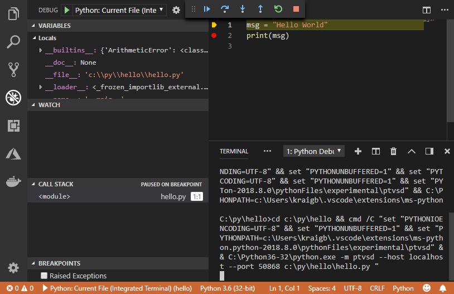454x294 pixels.
Task: Change language mode via Python status item
Action: (x=403, y=288)
